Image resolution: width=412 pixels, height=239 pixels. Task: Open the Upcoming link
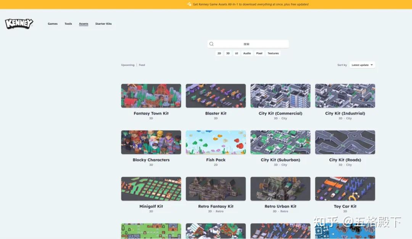click(x=128, y=65)
